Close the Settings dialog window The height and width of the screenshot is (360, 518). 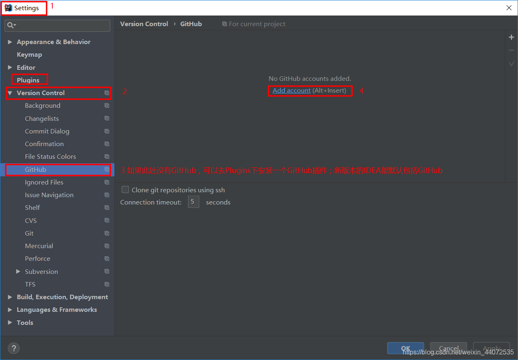[509, 8]
